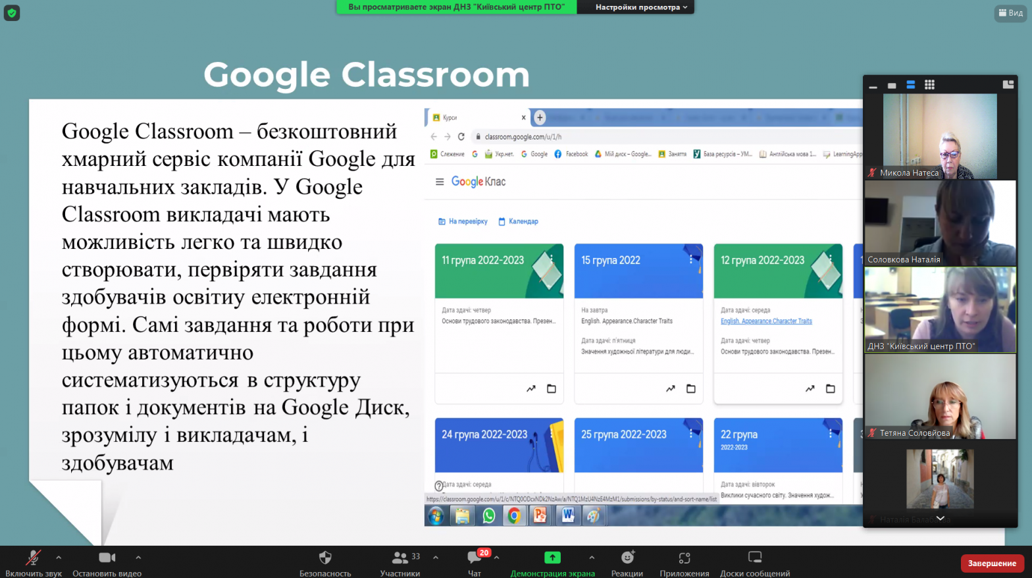Click the green encryption shield icon
Viewport: 1032px width, 578px height.
click(12, 13)
